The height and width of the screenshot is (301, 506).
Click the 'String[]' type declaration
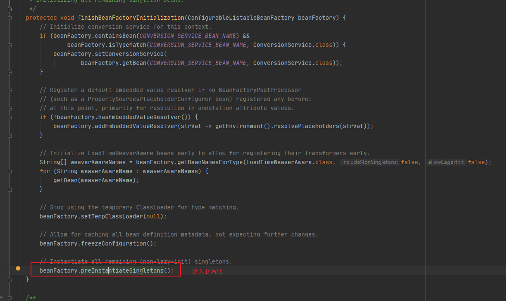53,162
